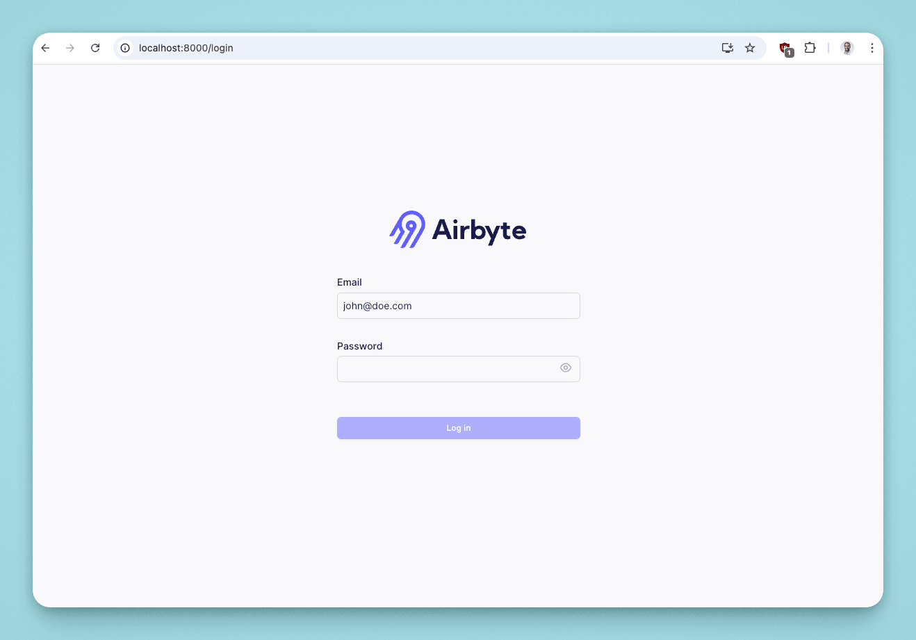Open the uBlock shield extension icon
Image resolution: width=916 pixels, height=640 pixels.
[x=786, y=49]
